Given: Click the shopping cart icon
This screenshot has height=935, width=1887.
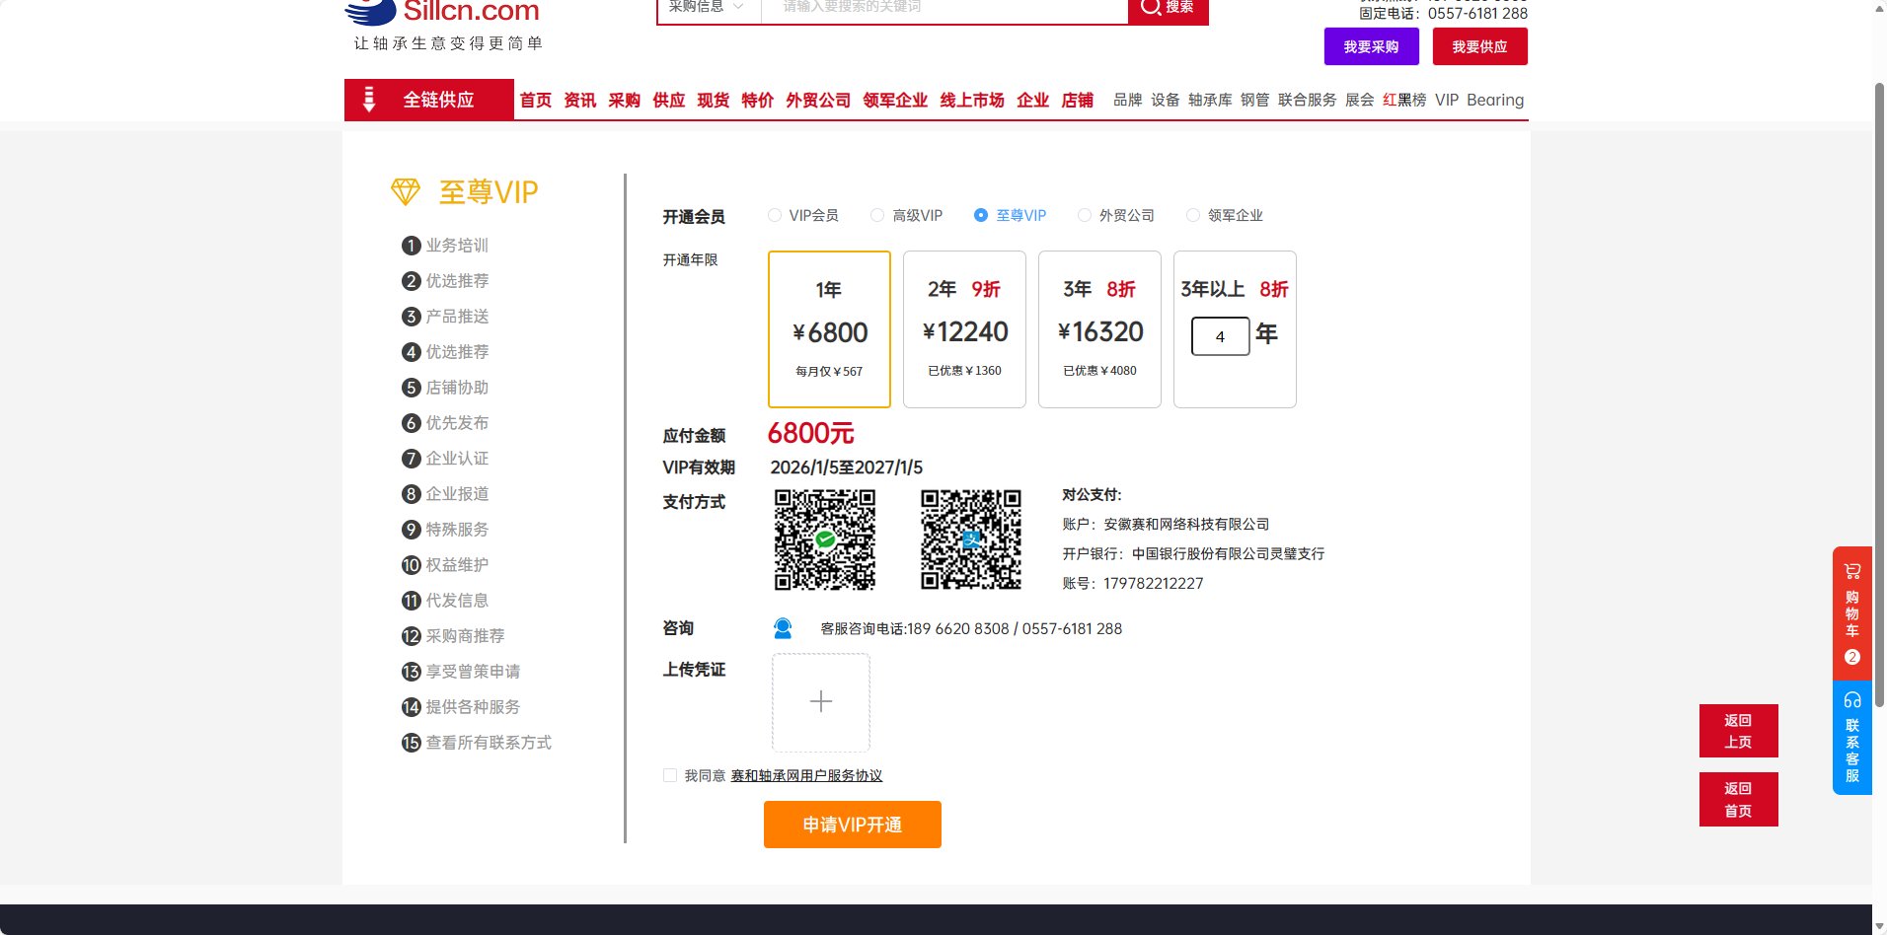Looking at the screenshot, I should [1851, 571].
